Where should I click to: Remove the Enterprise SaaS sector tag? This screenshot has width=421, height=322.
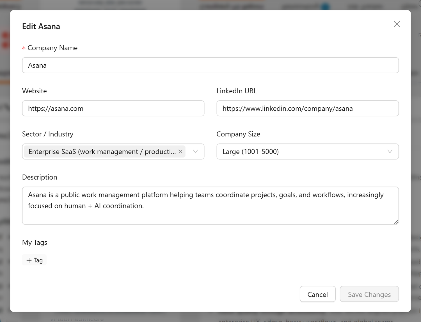tap(180, 151)
